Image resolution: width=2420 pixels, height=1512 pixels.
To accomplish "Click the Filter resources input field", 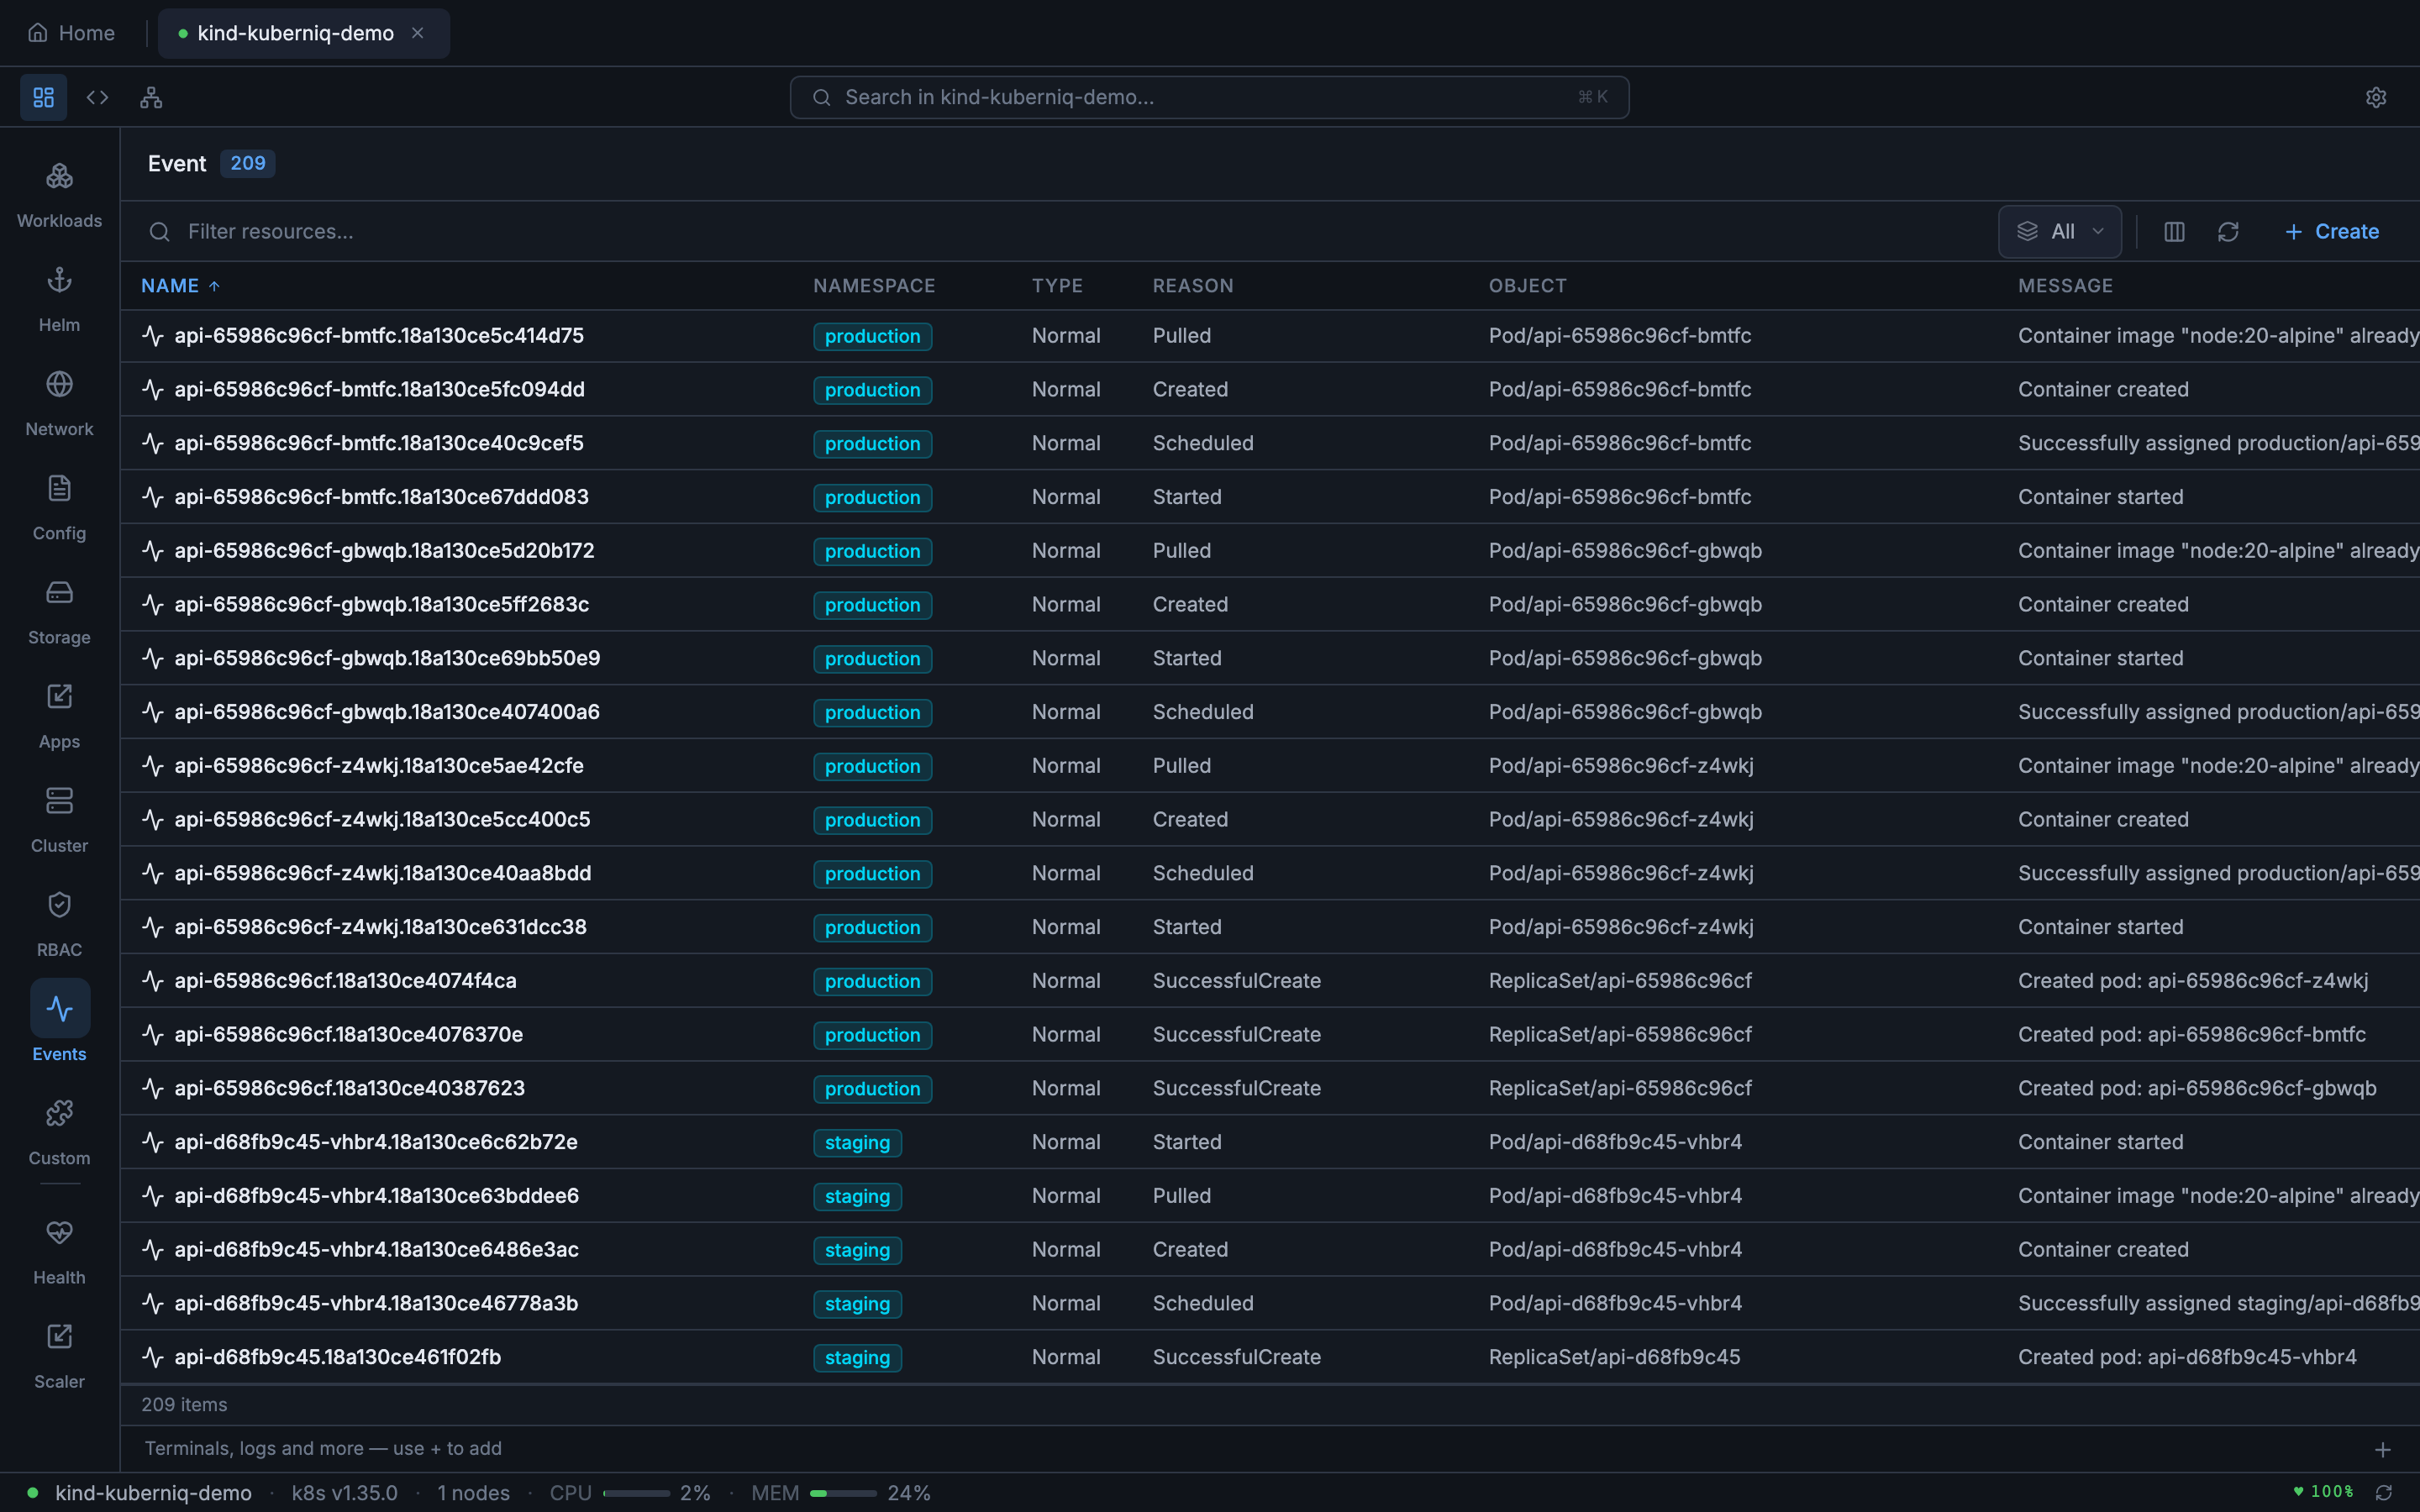I will [x=270, y=231].
